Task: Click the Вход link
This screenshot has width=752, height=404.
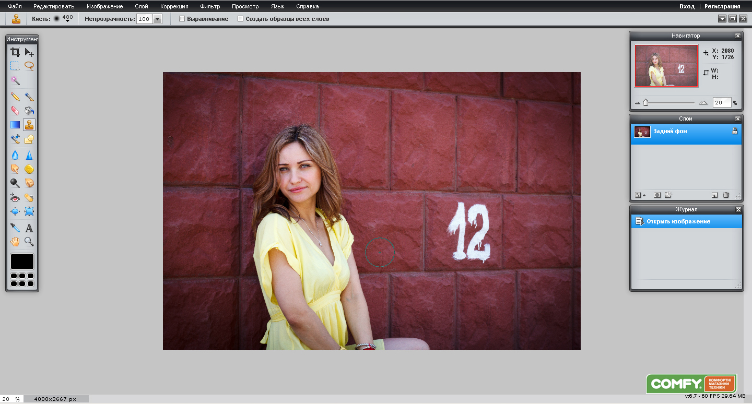Action: [x=687, y=6]
